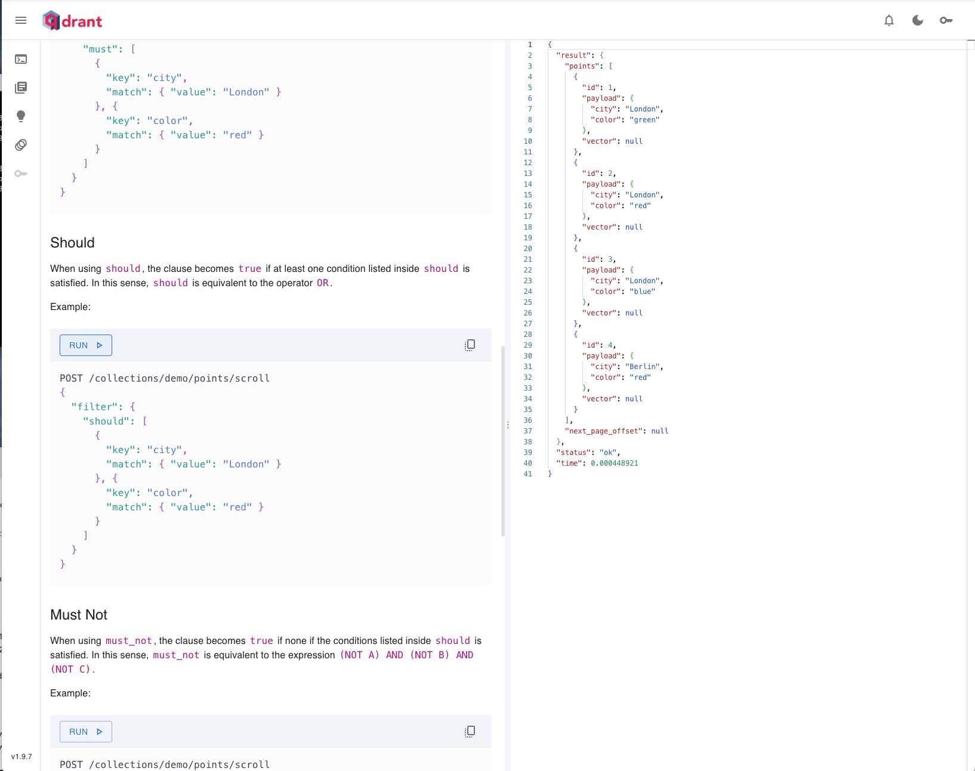Viewport: 975px width, 771px height.
Task: Run the Should filter example
Action: 85,345
